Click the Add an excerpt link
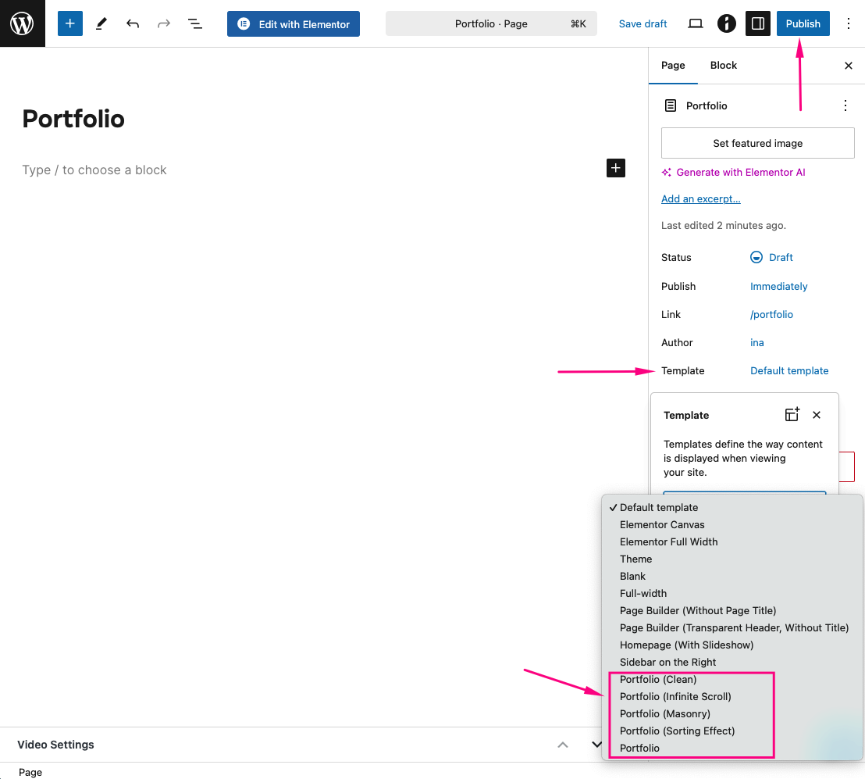Screen dimensions: 865x779 (700, 198)
